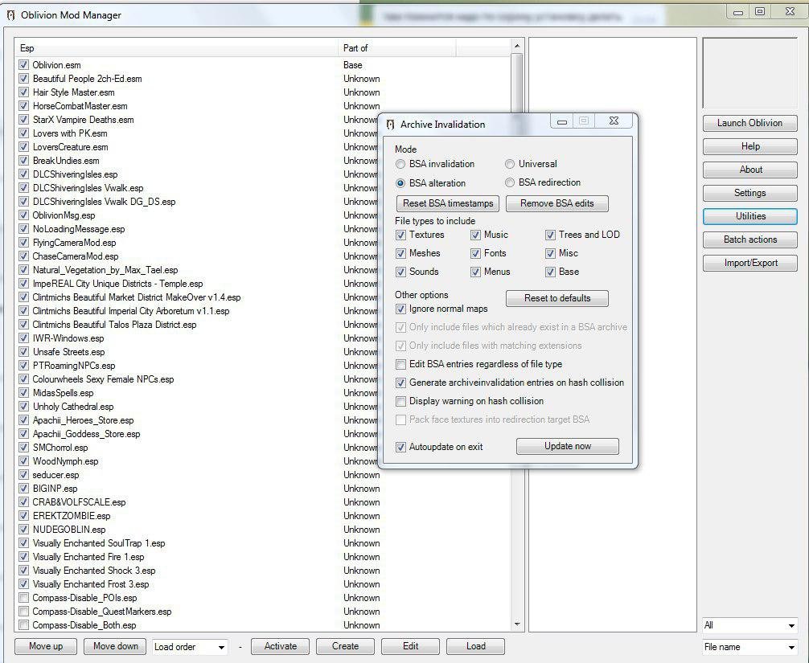The image size is (809, 663).
Task: Click the Launch Oblivion button
Action: pyautogui.click(x=749, y=123)
